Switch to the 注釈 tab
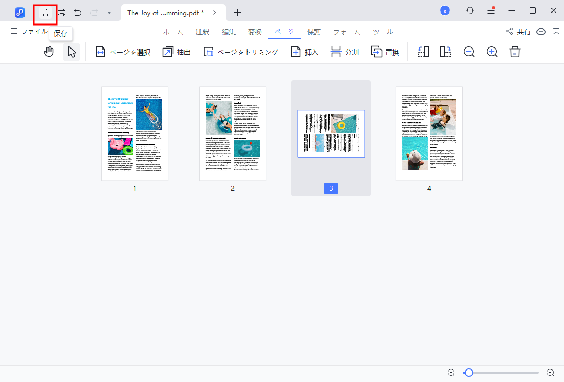Image resolution: width=564 pixels, height=382 pixels. click(x=202, y=32)
